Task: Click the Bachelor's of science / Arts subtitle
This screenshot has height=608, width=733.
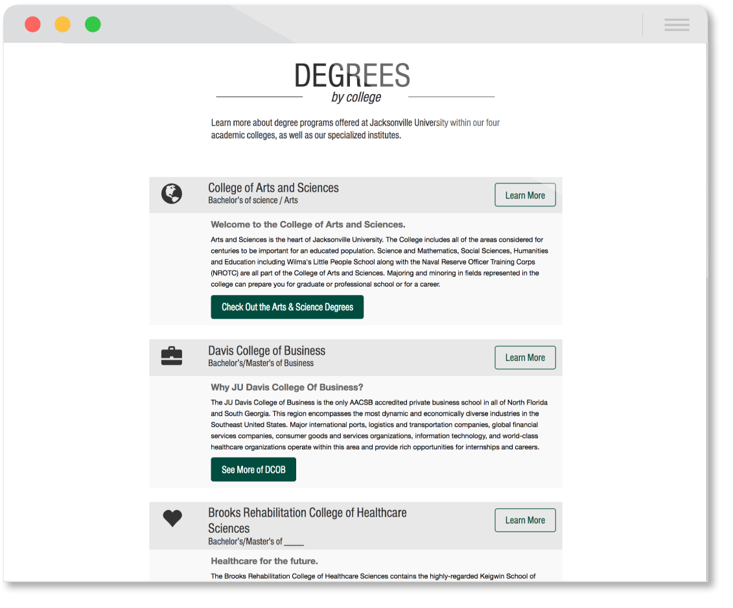Action: pos(253,201)
